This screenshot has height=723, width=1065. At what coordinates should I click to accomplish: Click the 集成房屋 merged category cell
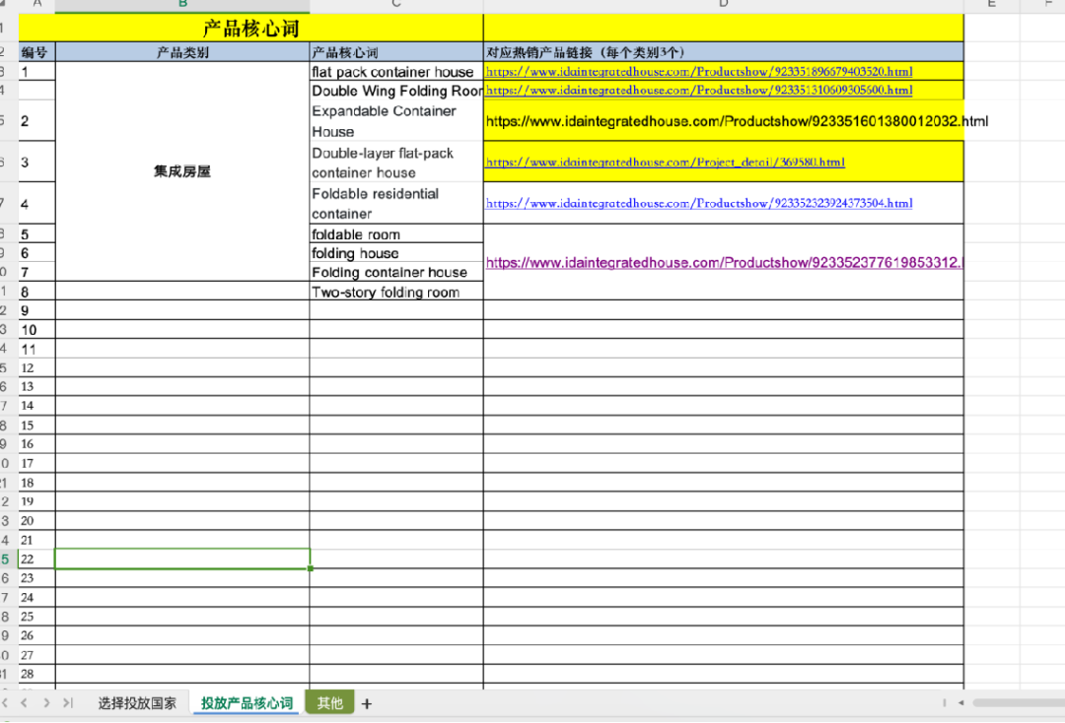click(x=182, y=171)
